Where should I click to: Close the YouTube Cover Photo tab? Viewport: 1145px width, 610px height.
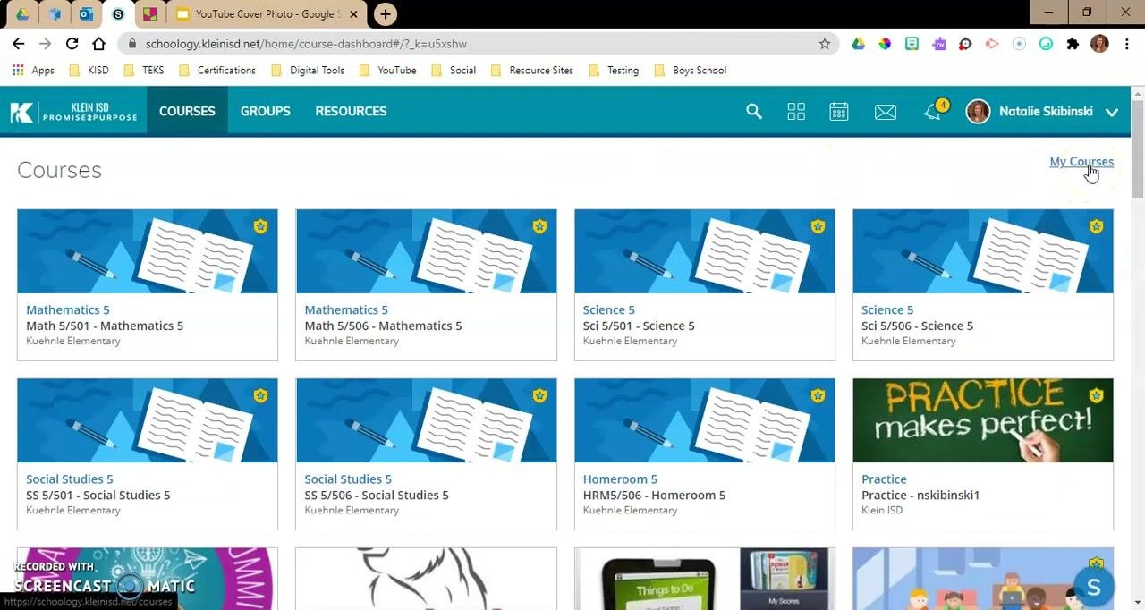click(354, 13)
